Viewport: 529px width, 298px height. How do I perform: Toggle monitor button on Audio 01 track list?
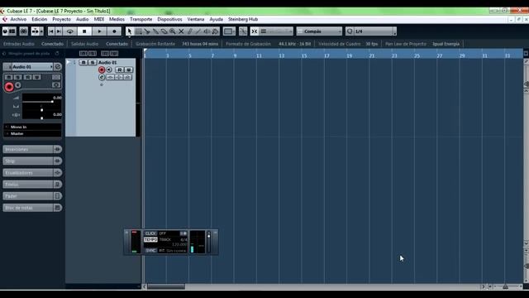pos(109,70)
